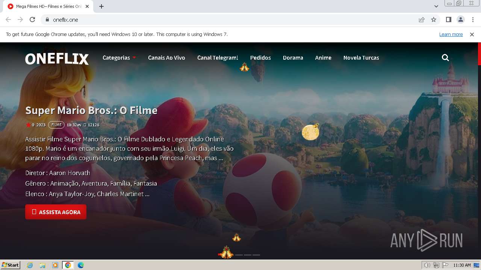Reload the current page
This screenshot has height=270, width=481.
pos(32,19)
